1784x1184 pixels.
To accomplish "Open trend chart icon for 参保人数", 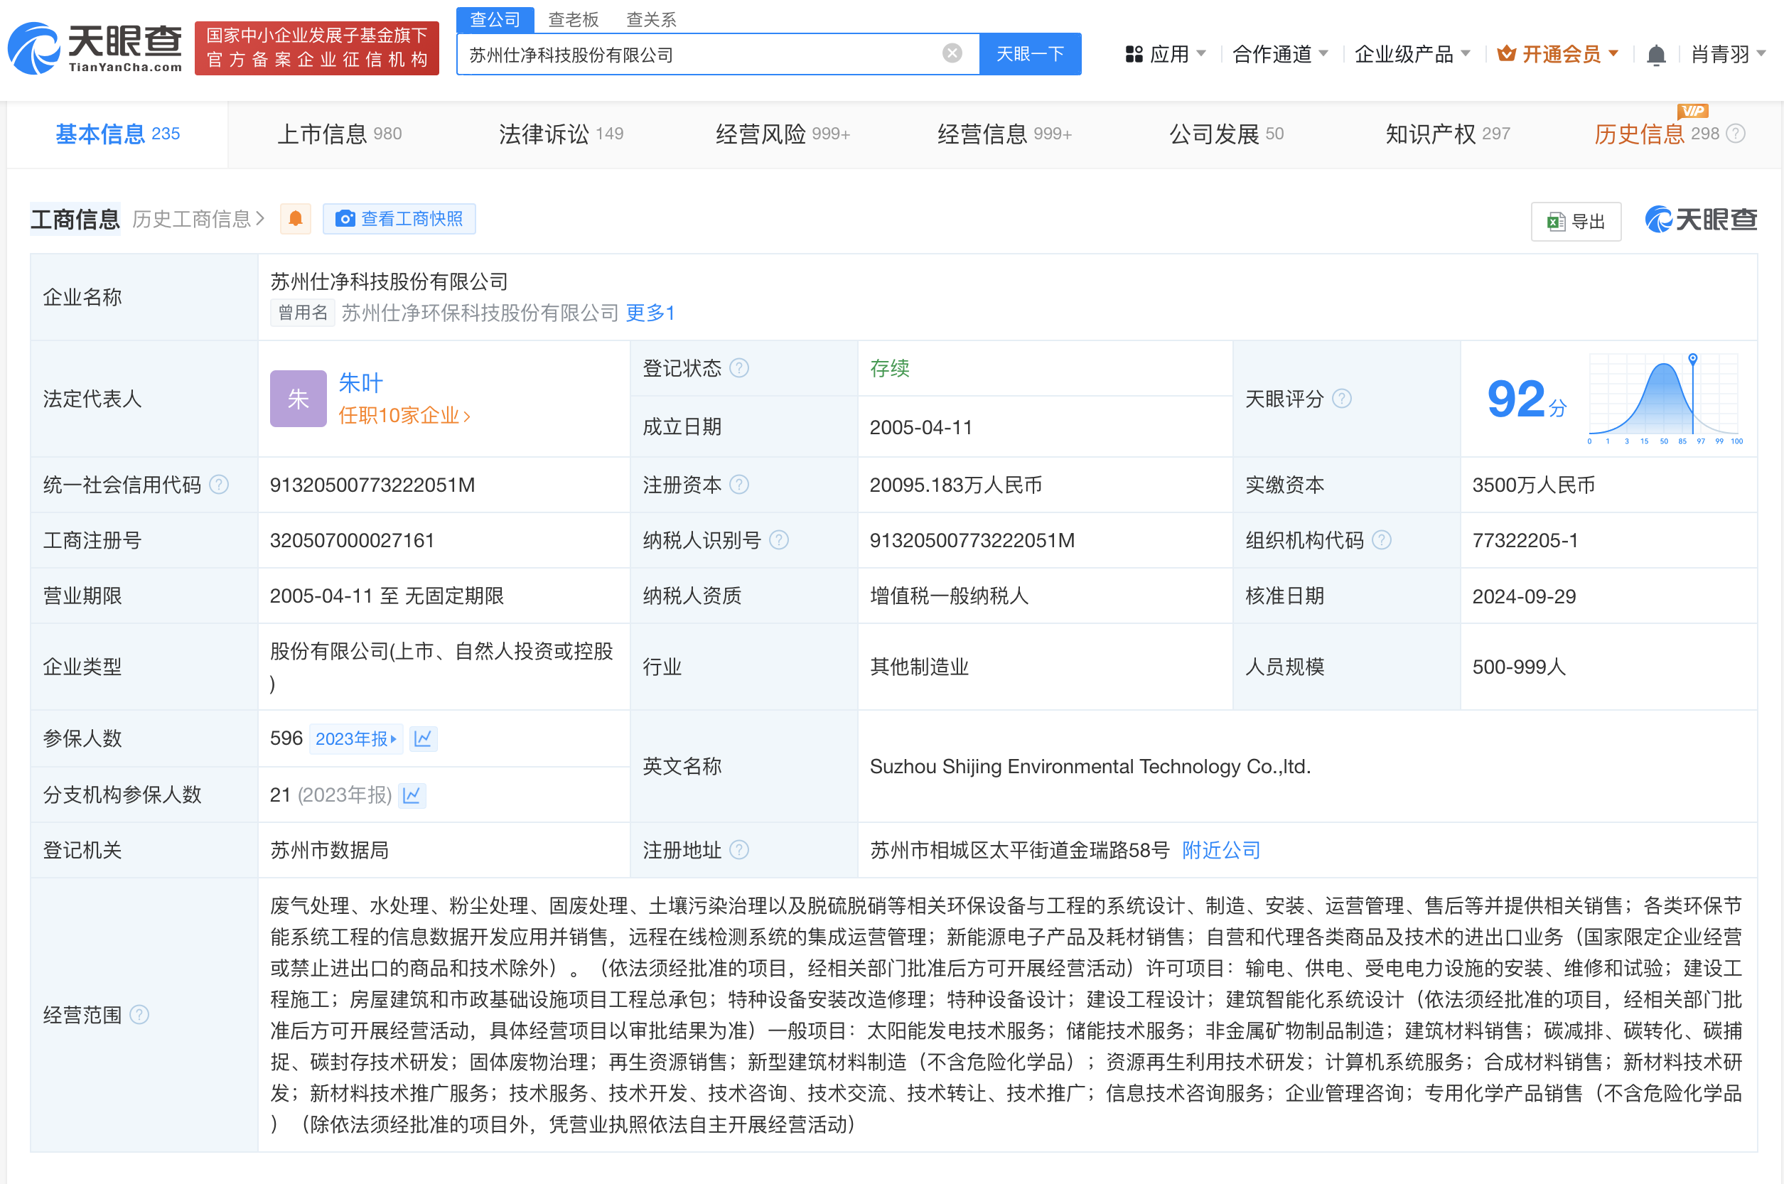I will (423, 738).
